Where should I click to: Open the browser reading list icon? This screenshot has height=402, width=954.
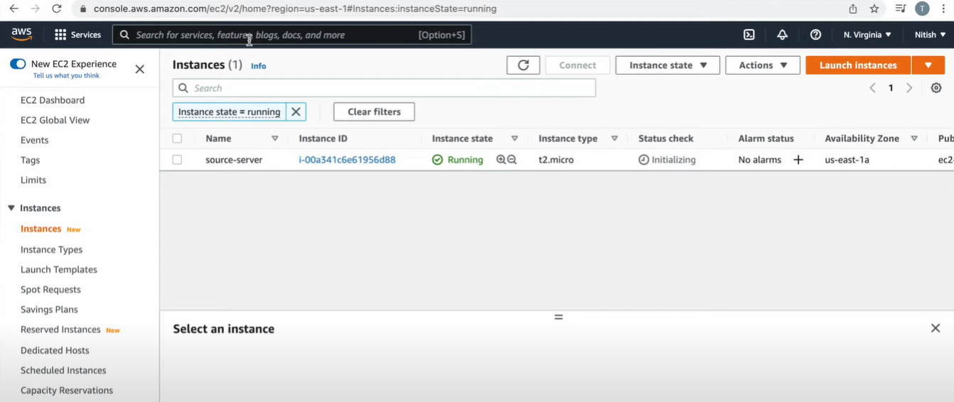click(901, 9)
